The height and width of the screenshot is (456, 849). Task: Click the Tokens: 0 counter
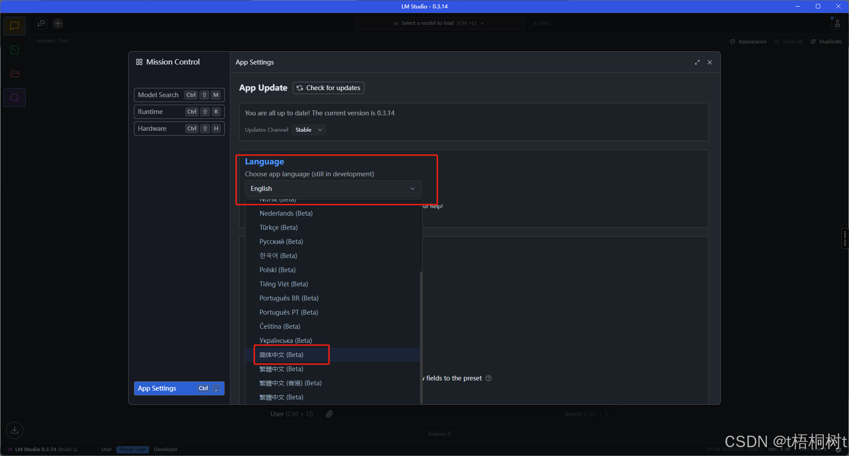pyautogui.click(x=439, y=434)
